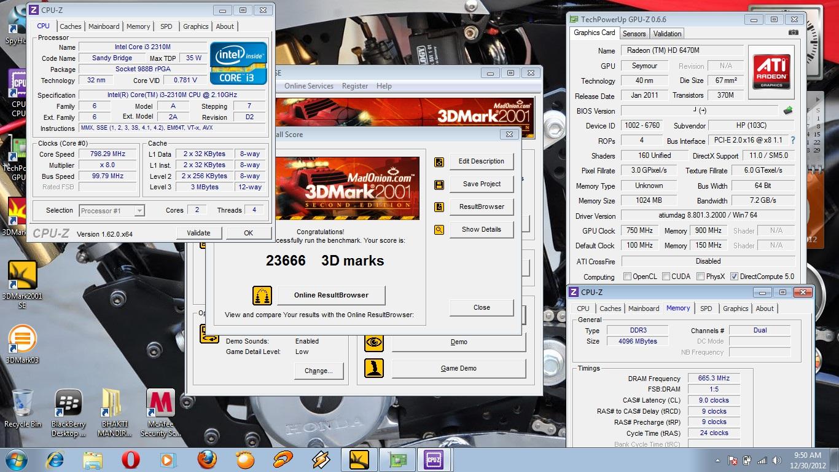Click the GPU Name field Radeon HD 6470M
Viewport: 839px width, 472px height.
tap(682, 50)
